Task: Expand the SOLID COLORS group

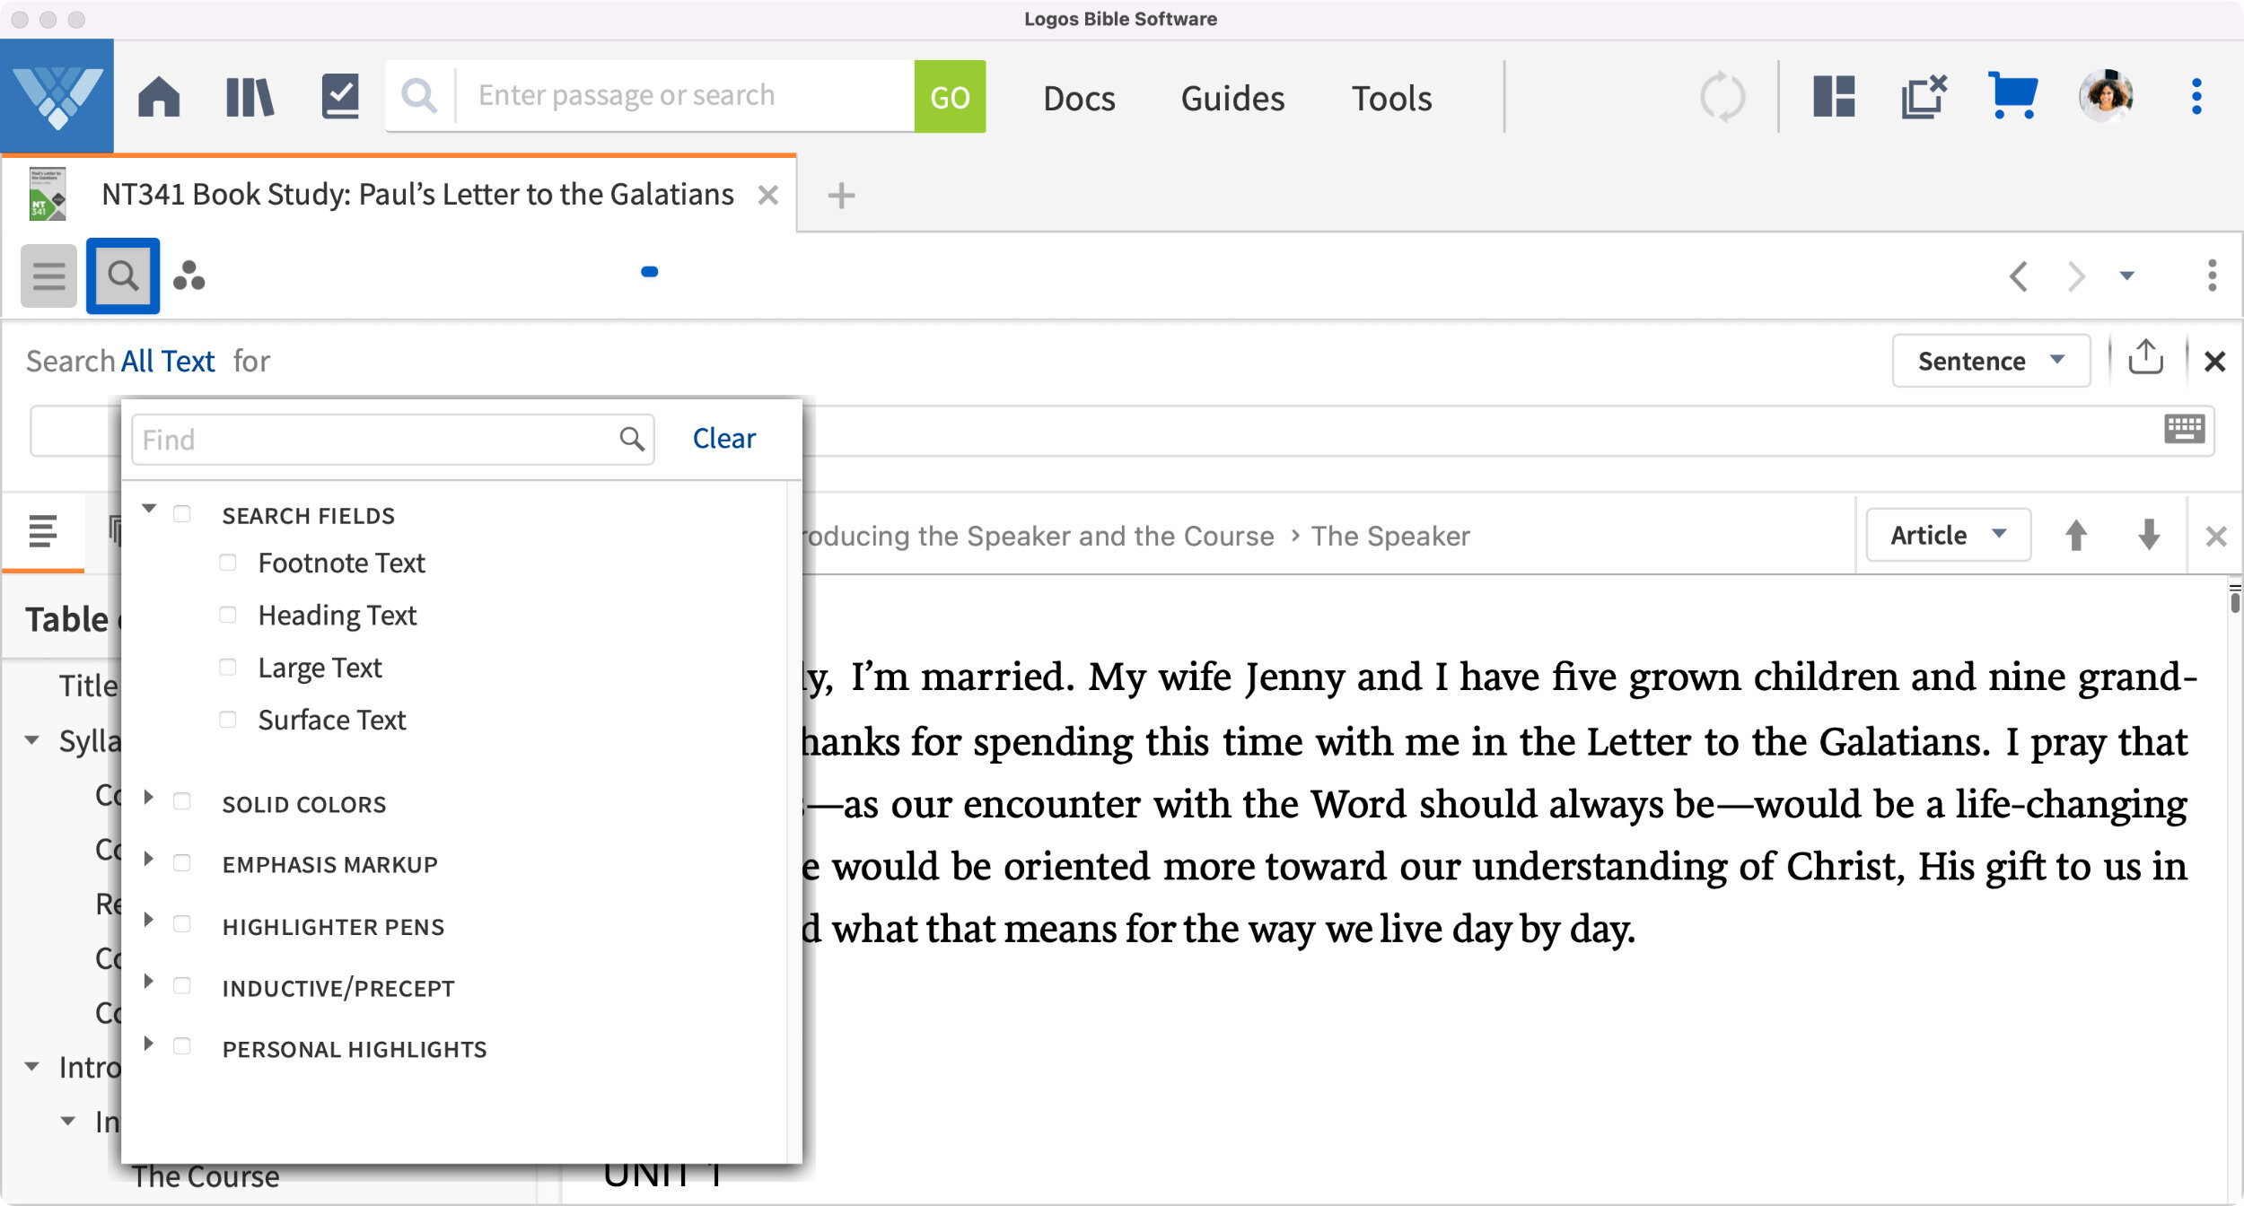Action: [x=149, y=797]
